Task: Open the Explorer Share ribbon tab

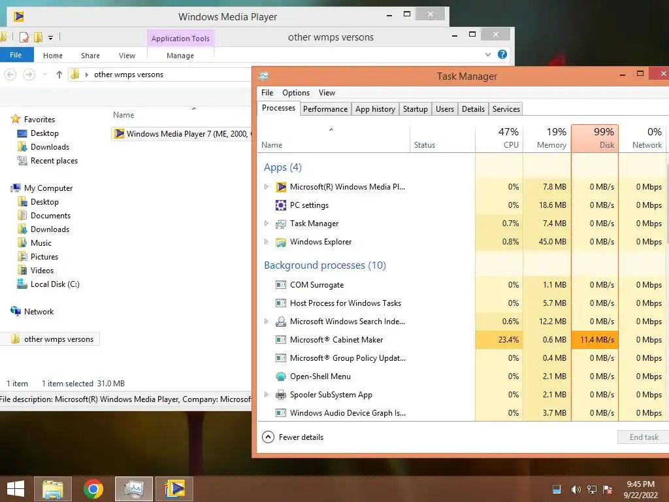Action: (x=90, y=56)
